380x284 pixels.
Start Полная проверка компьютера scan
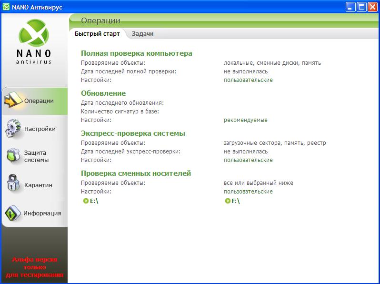point(136,53)
